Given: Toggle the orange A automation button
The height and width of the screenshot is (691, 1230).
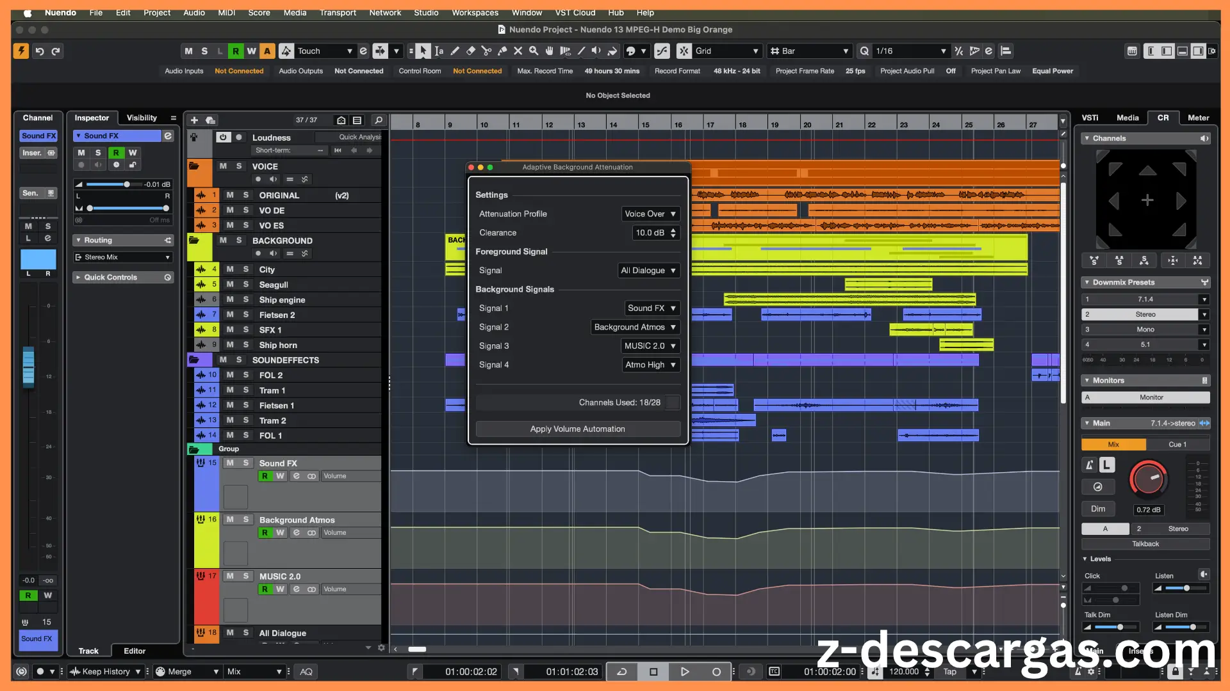Looking at the screenshot, I should (267, 51).
